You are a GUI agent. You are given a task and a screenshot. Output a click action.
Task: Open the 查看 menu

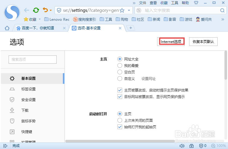pos(153,3)
